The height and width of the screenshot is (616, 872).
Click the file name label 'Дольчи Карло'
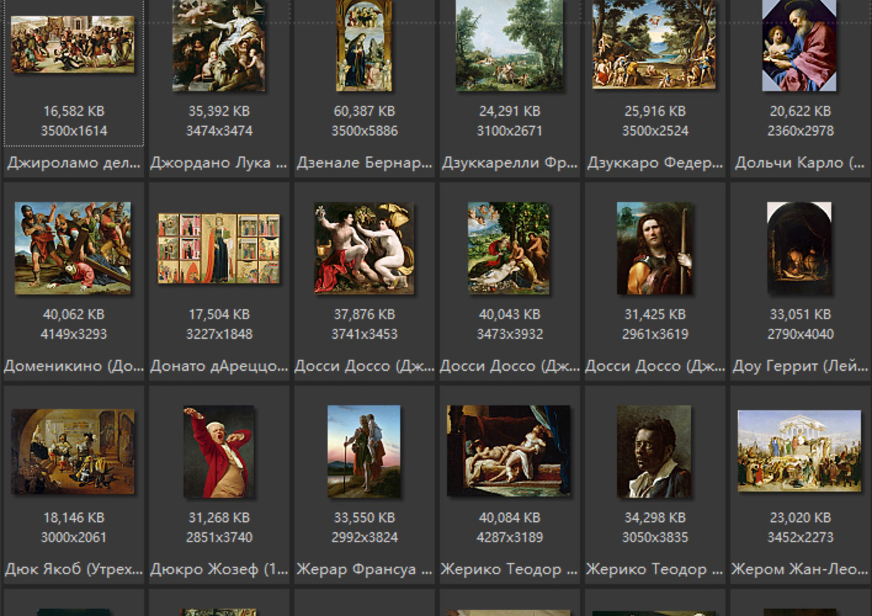(799, 163)
